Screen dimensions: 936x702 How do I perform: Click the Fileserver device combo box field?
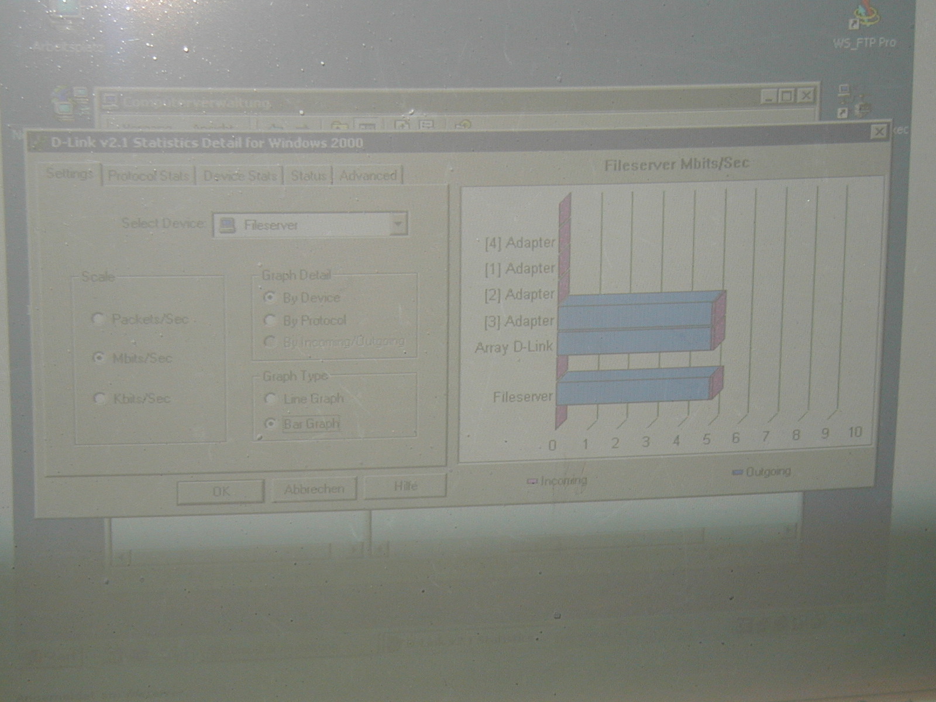[310, 225]
